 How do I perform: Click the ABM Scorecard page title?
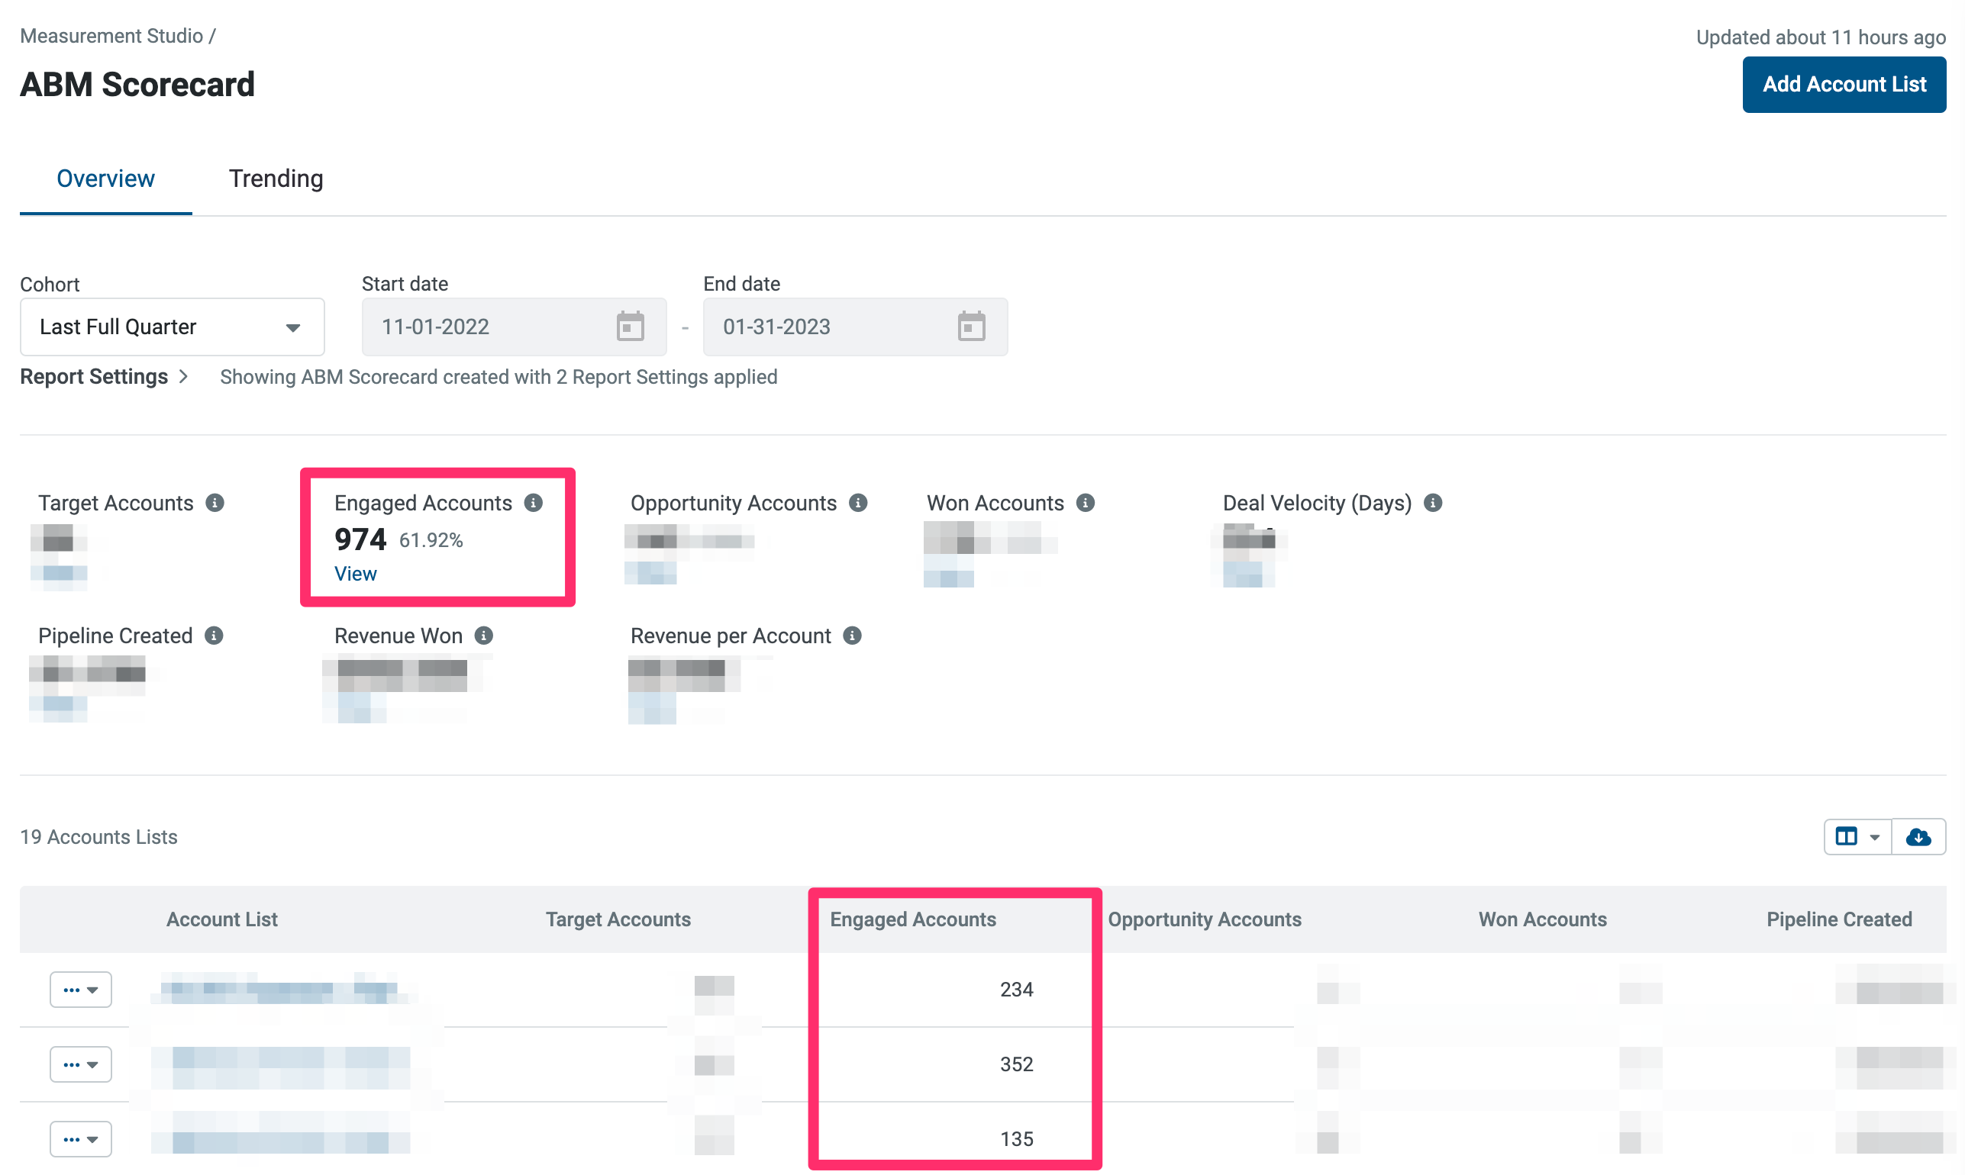[x=138, y=85]
